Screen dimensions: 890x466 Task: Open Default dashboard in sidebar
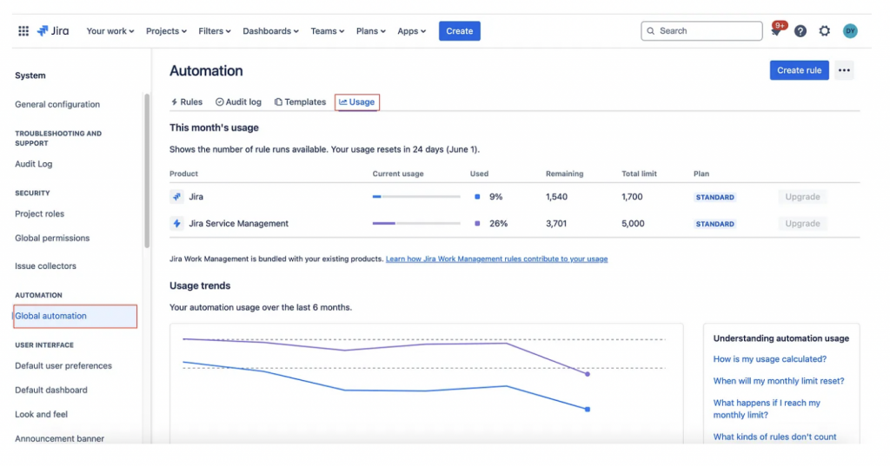pyautogui.click(x=51, y=390)
